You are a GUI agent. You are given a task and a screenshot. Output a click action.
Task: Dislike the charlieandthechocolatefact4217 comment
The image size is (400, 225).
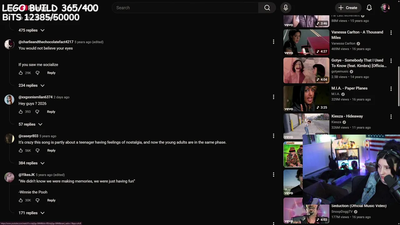(37, 73)
